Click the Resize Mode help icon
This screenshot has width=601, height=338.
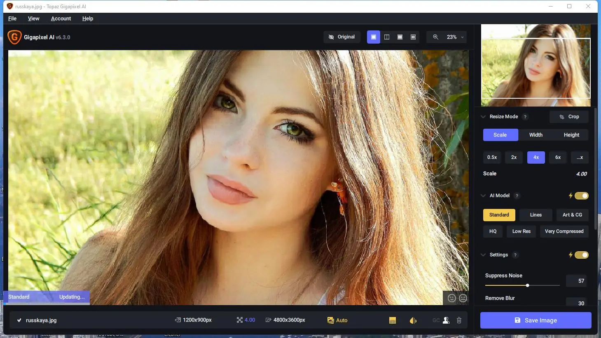(x=525, y=117)
